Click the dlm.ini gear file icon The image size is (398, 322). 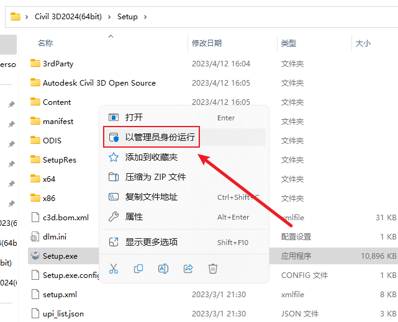pos(35,236)
